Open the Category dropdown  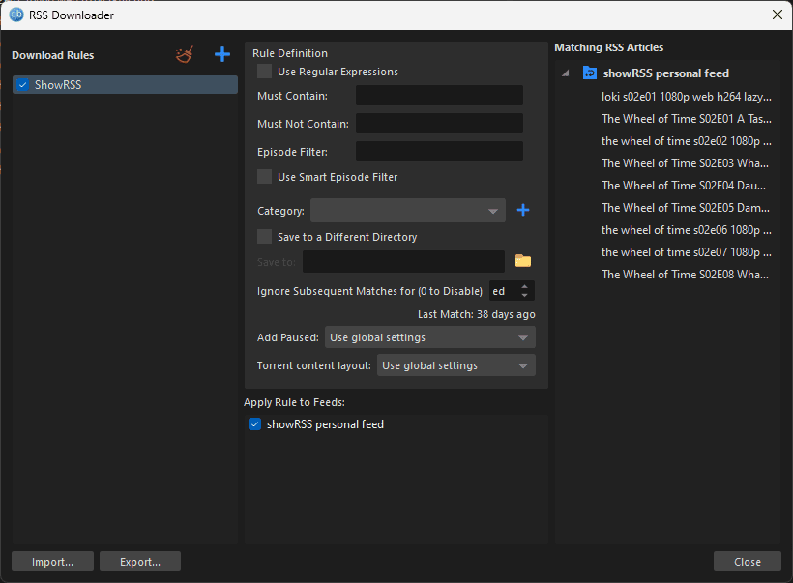click(408, 211)
